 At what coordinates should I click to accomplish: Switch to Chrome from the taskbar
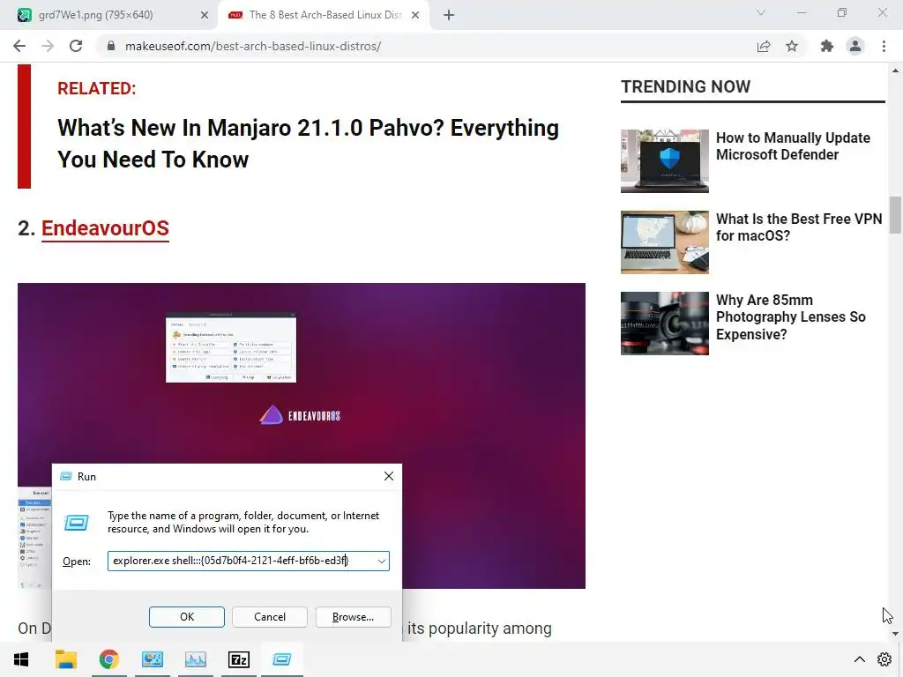coord(108,659)
